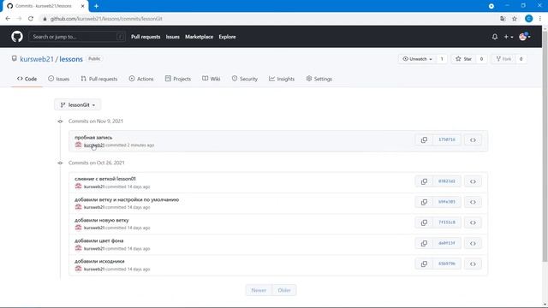Open commit "добавили ветку и настройки по умолчанию"
The width and height of the screenshot is (548, 308).
(x=127, y=199)
